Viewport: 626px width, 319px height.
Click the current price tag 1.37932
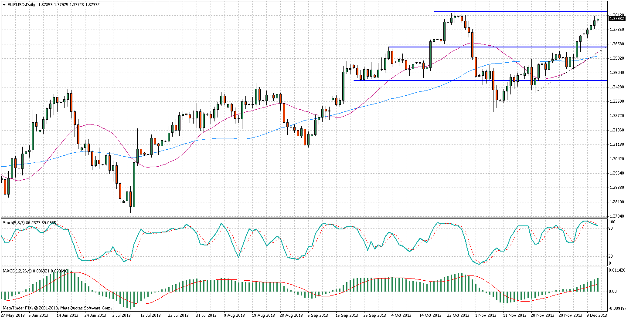tap(616, 19)
